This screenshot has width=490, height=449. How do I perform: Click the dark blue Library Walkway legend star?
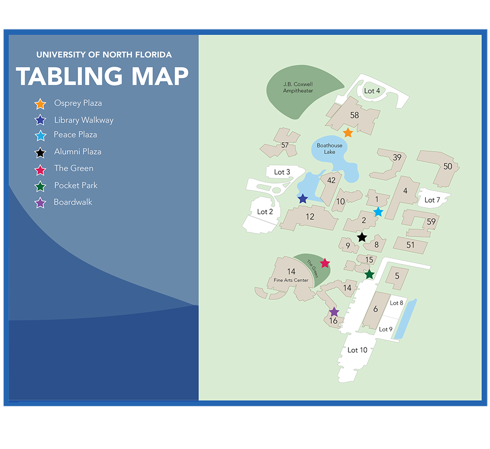coord(40,120)
